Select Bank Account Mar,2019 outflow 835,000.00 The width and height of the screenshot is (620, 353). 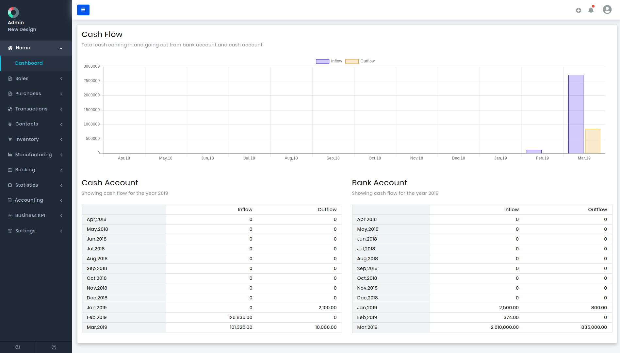(x=594, y=327)
